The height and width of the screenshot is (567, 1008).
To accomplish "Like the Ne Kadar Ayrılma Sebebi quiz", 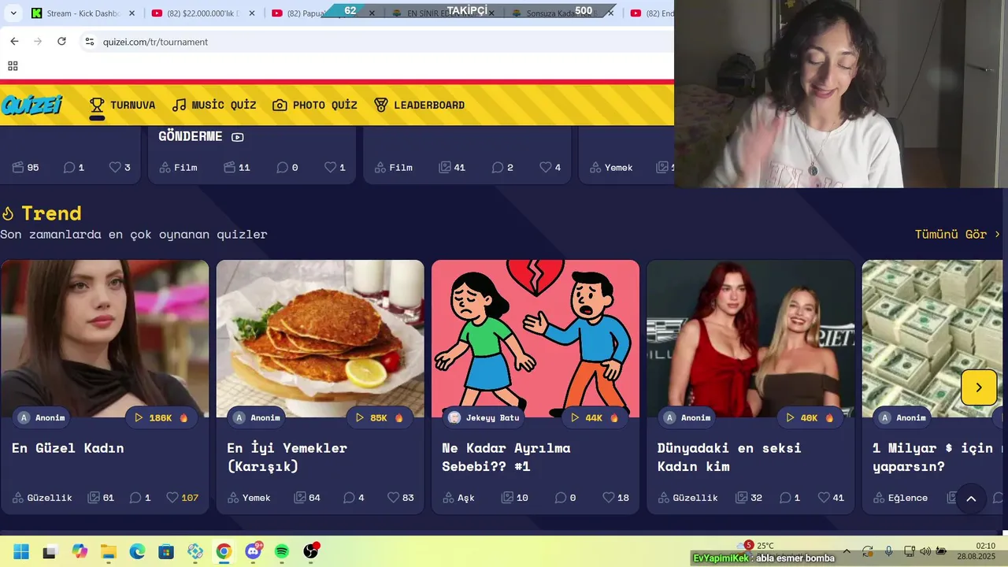I will tap(616, 498).
